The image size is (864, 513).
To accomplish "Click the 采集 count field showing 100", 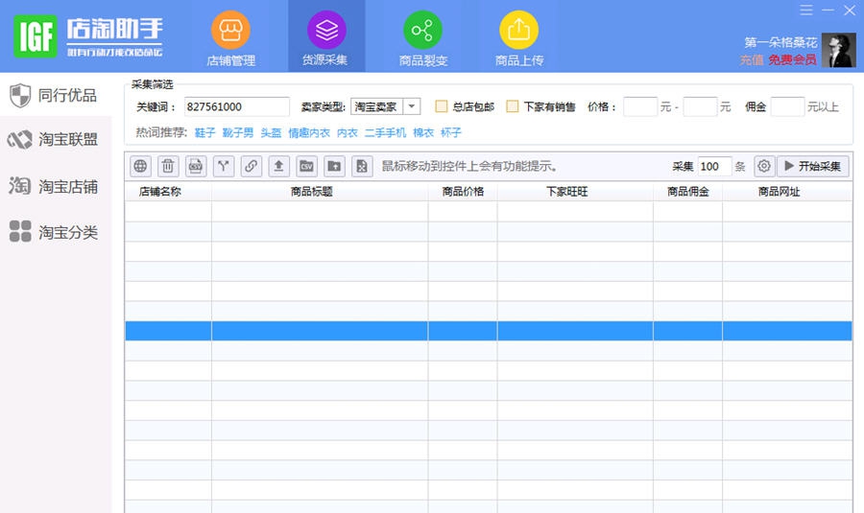I will 714,166.
